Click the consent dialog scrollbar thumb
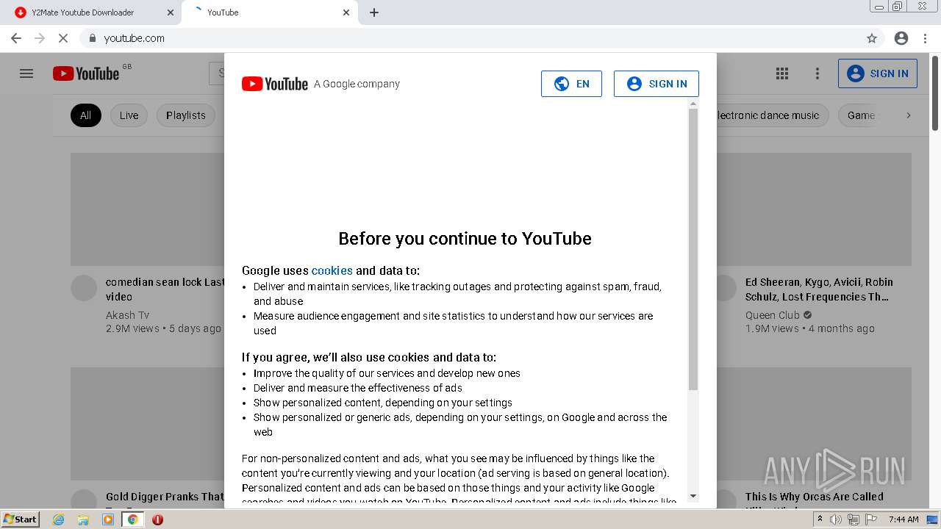Screen dimensions: 941x529 693,249
